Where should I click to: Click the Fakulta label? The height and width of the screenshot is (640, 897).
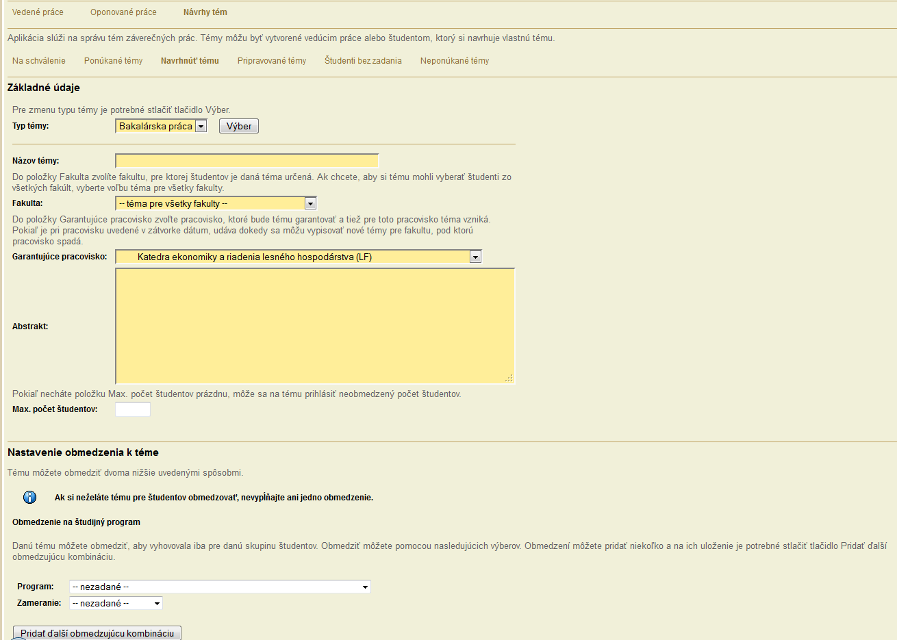[27, 203]
